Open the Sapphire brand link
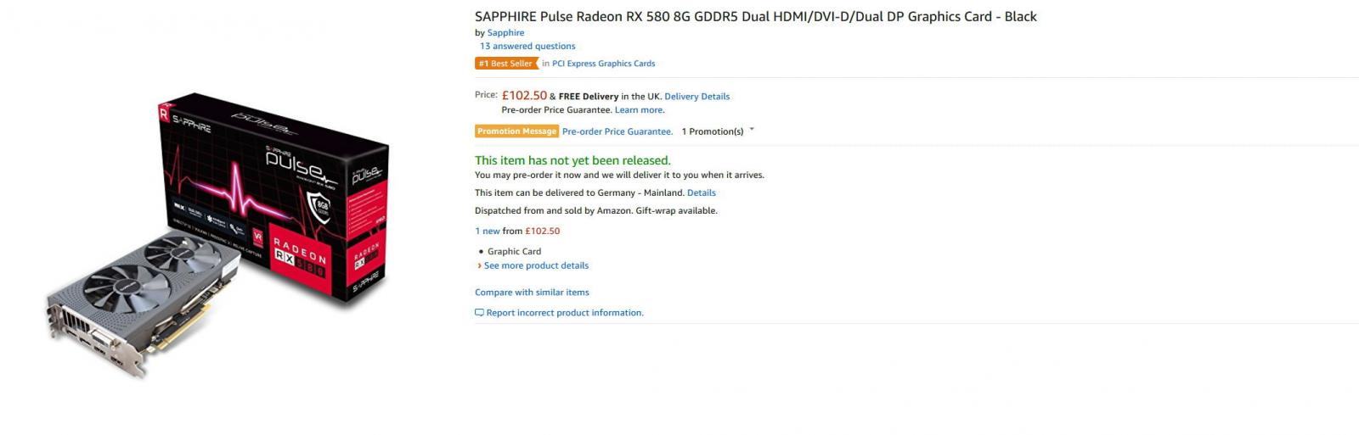1359x435 pixels. (505, 33)
